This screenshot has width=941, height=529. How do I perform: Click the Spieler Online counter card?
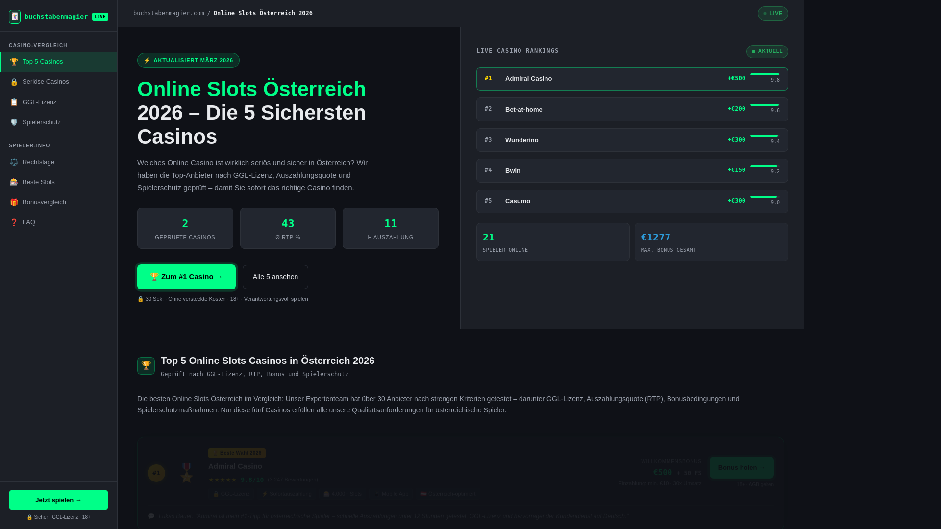pos(553,242)
